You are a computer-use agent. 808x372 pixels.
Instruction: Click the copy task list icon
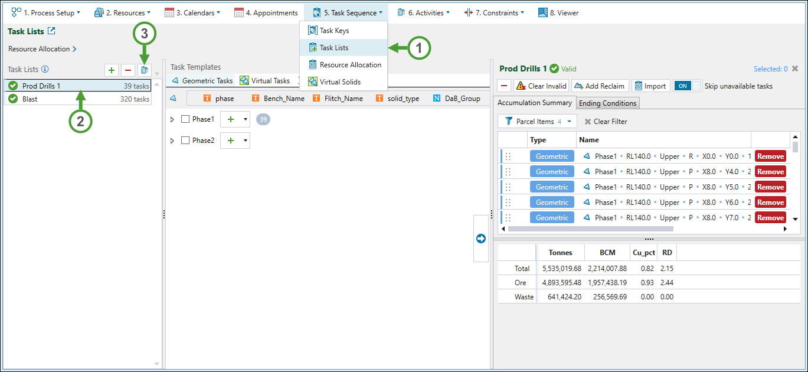[144, 70]
